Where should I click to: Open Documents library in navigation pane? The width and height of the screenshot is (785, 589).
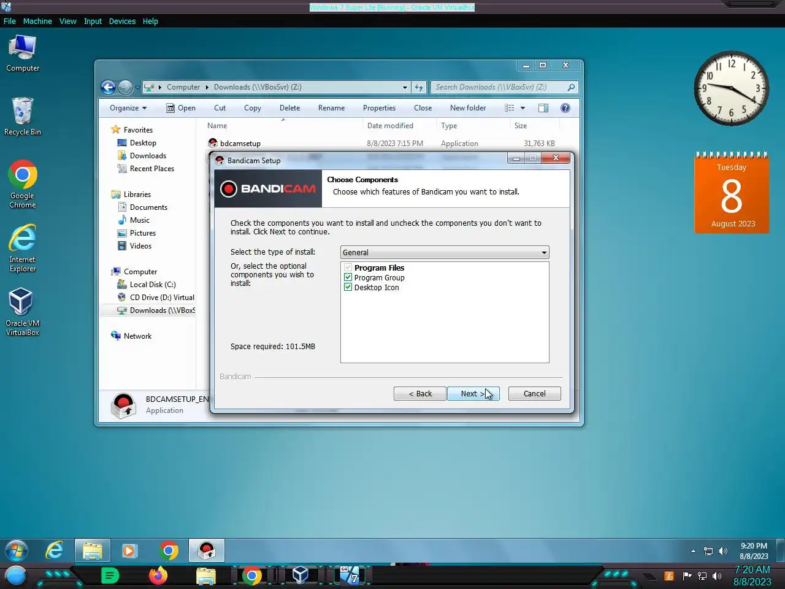[x=148, y=207]
